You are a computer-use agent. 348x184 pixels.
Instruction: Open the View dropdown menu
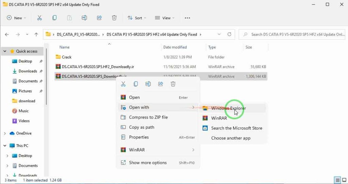[164, 18]
